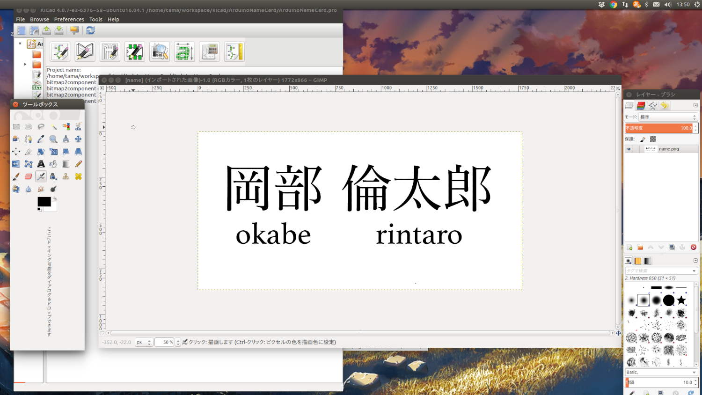Viewport: 702px width, 395px height.
Task: Open Eeschema schematic editor in KiCad toolbar
Action: 60,51
